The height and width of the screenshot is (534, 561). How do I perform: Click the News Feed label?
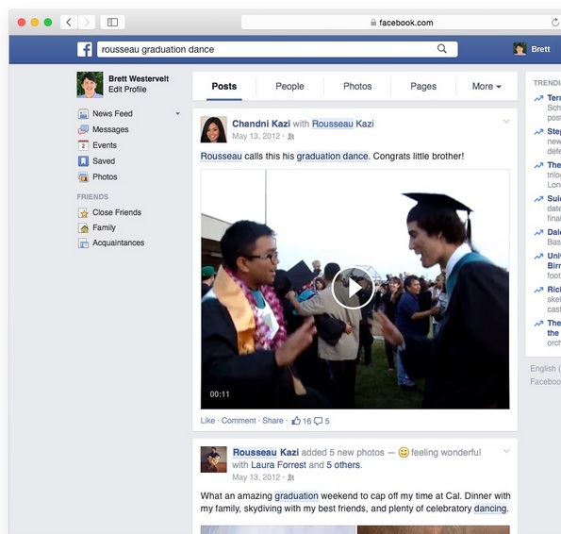pos(112,114)
